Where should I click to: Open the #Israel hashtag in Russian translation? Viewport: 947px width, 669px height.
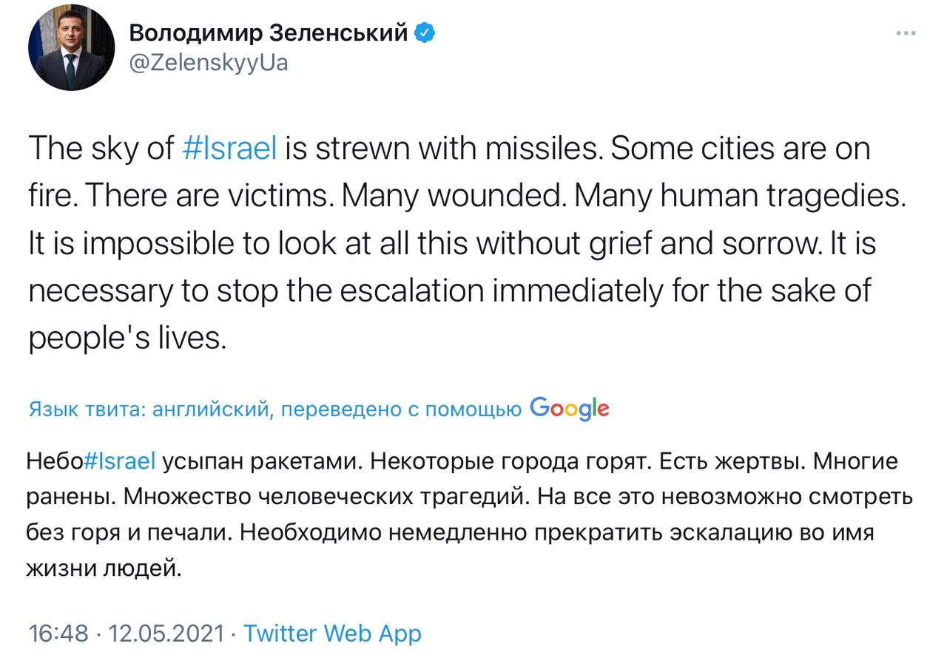click(120, 462)
